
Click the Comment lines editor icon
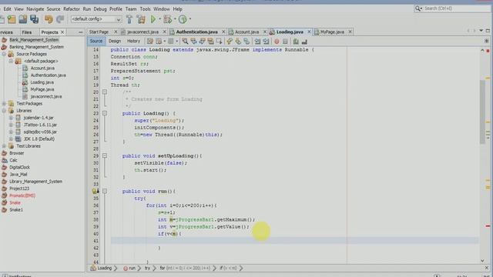point(296,42)
